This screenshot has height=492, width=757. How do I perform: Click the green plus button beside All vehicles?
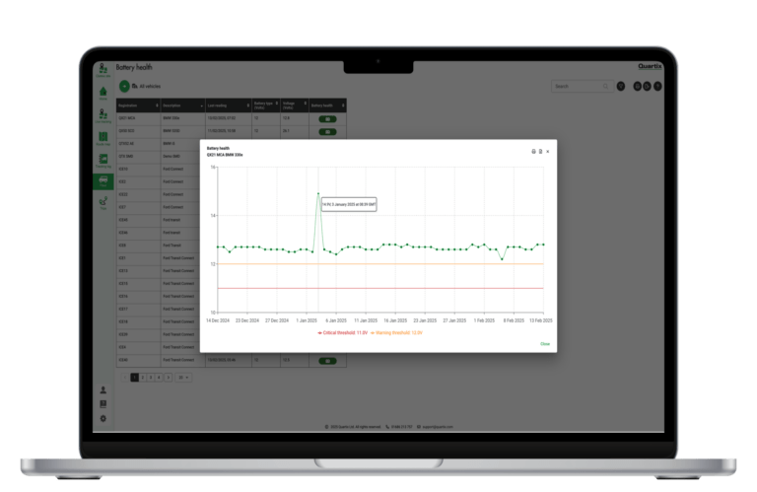(124, 86)
